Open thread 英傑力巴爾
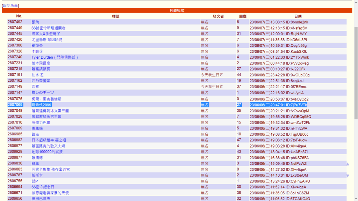The image size is (358, 201). (41, 122)
